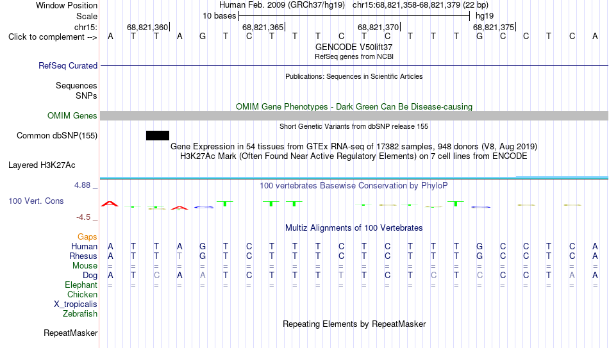This screenshot has height=348, width=609.
Task: Click '100 vertebrates Basewise Conservation by PhyloP' title
Action: (354, 186)
